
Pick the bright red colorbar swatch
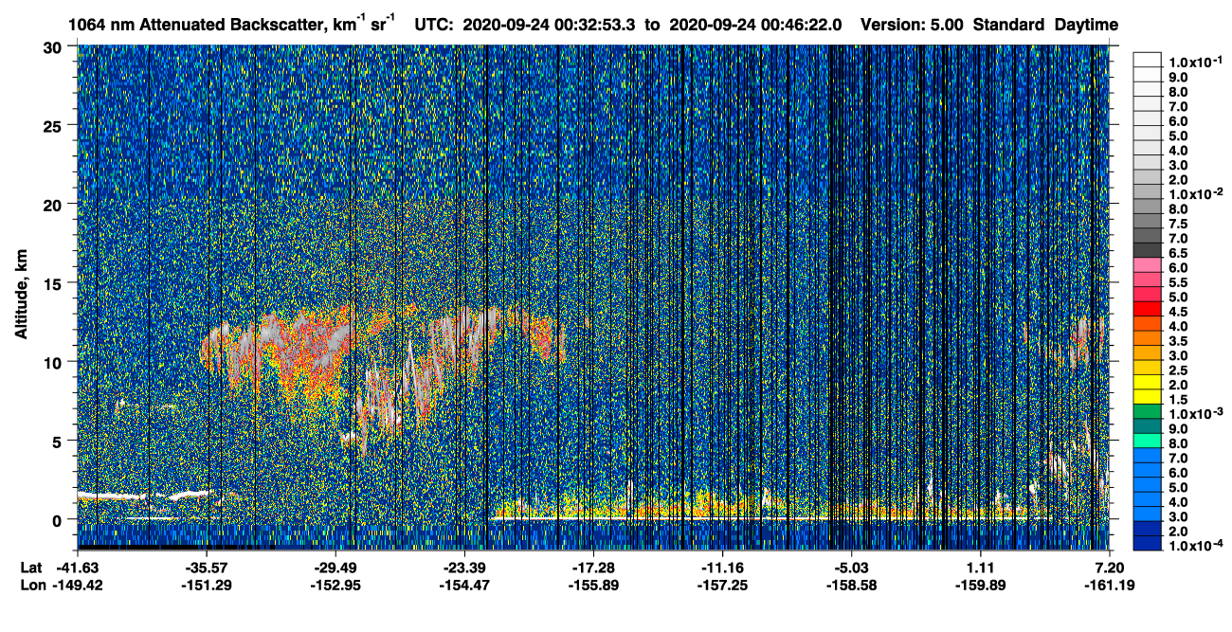tap(1147, 310)
